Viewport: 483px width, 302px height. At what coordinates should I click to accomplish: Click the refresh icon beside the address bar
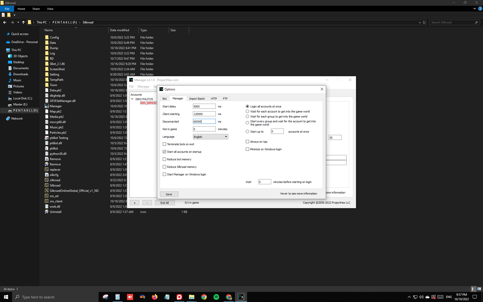(x=424, y=22)
